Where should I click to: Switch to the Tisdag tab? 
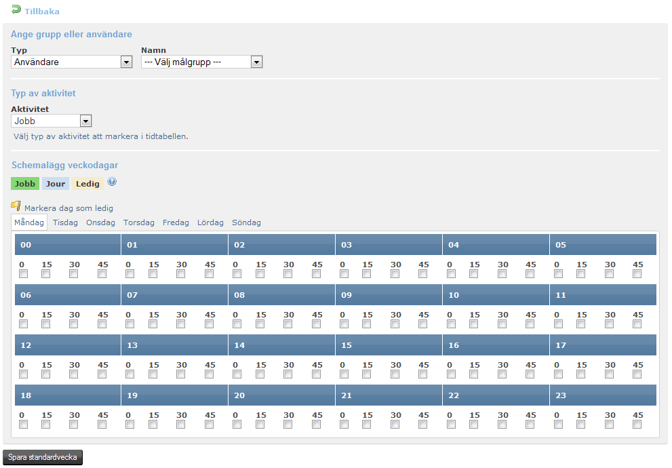click(x=65, y=222)
